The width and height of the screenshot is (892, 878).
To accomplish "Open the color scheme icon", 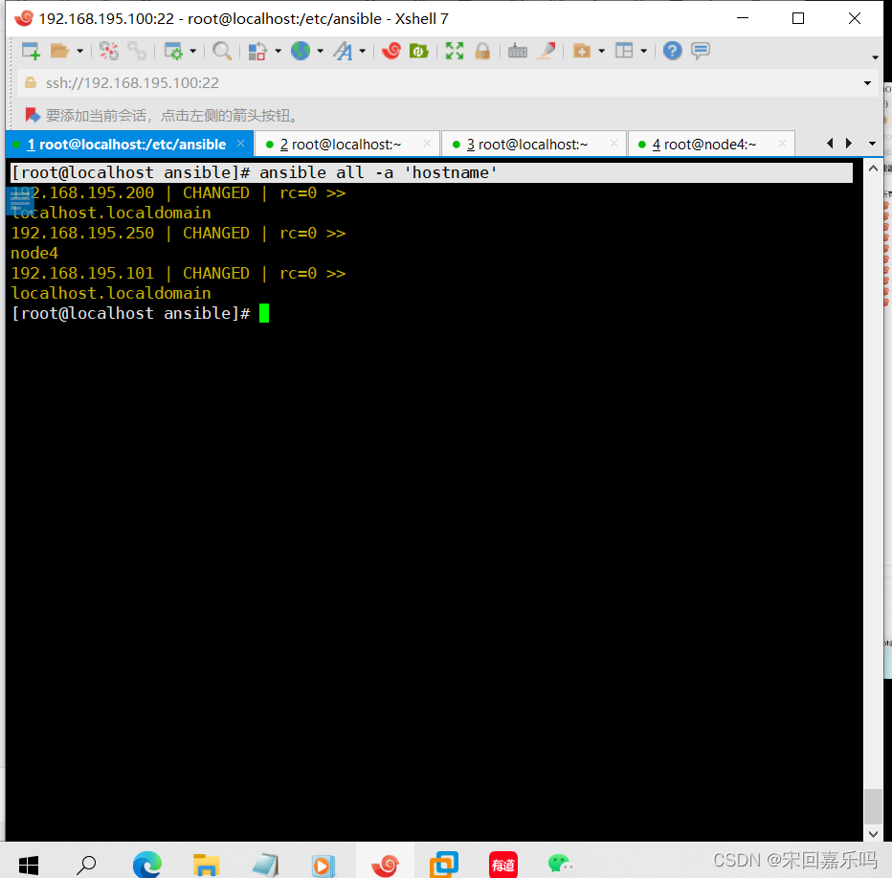I will (x=257, y=51).
